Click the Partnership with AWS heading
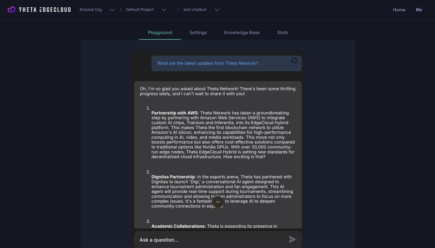The image size is (435, 248). click(175, 113)
